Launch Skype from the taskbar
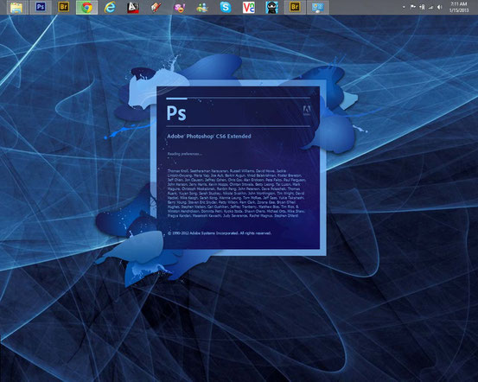The width and height of the screenshot is (478, 382). pyautogui.click(x=226, y=7)
